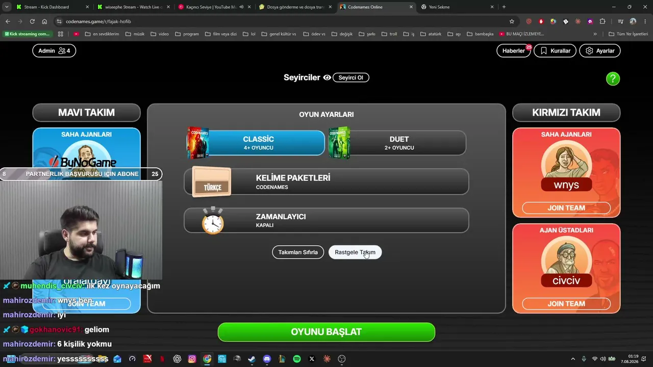653x367 pixels.
Task: Click the green help question mark icon
Action: click(613, 78)
